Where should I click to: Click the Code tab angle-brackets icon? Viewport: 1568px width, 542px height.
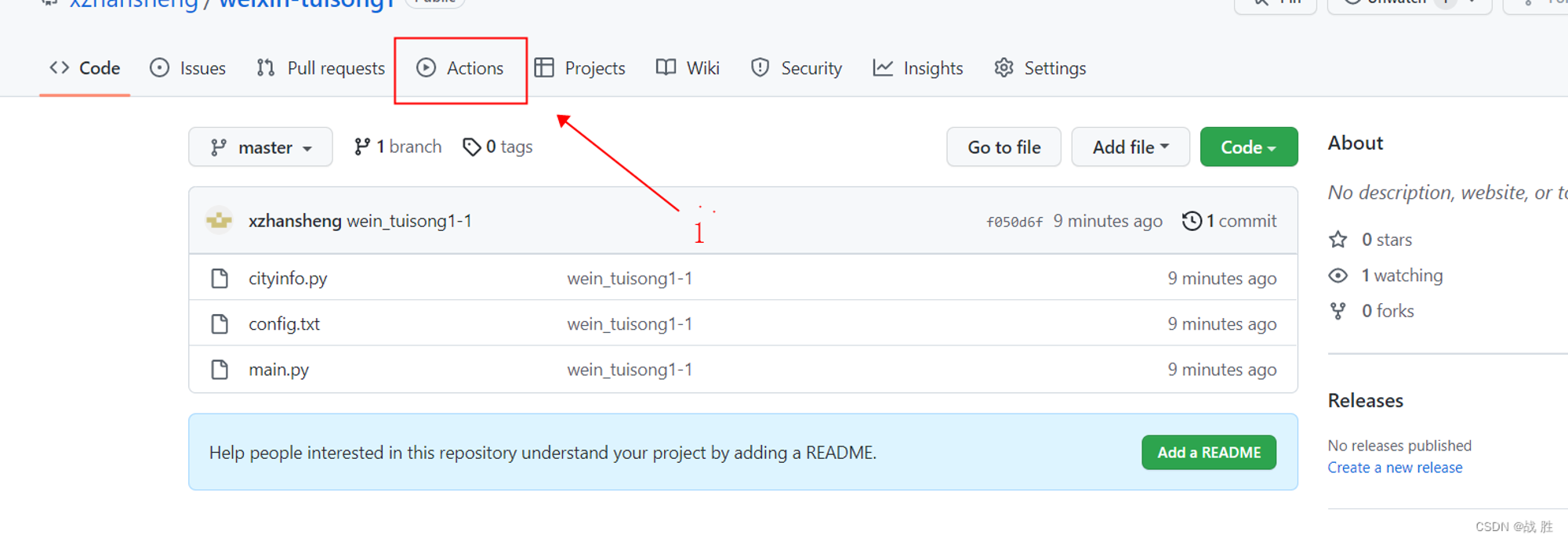60,68
